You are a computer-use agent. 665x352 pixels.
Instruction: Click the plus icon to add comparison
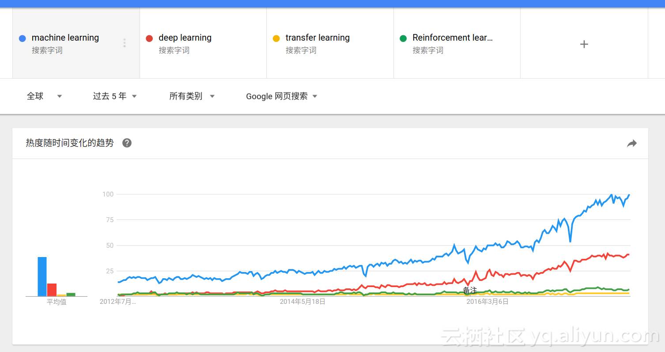click(584, 44)
